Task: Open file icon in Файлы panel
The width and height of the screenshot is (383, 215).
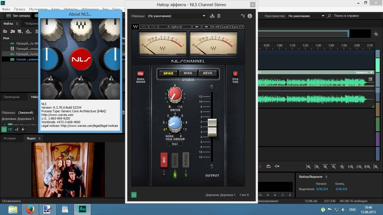Action: coord(5,31)
